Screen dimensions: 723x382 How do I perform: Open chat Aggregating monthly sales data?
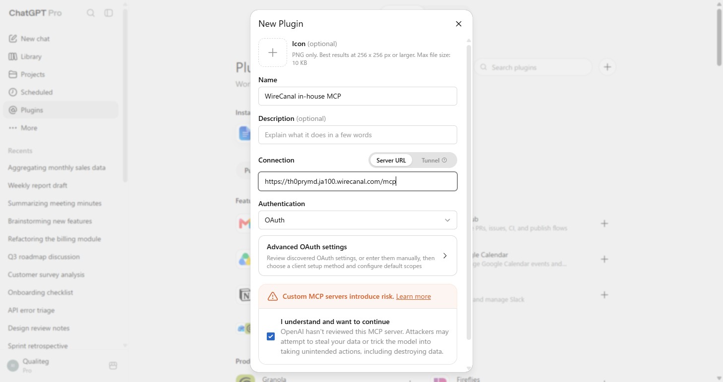click(57, 167)
